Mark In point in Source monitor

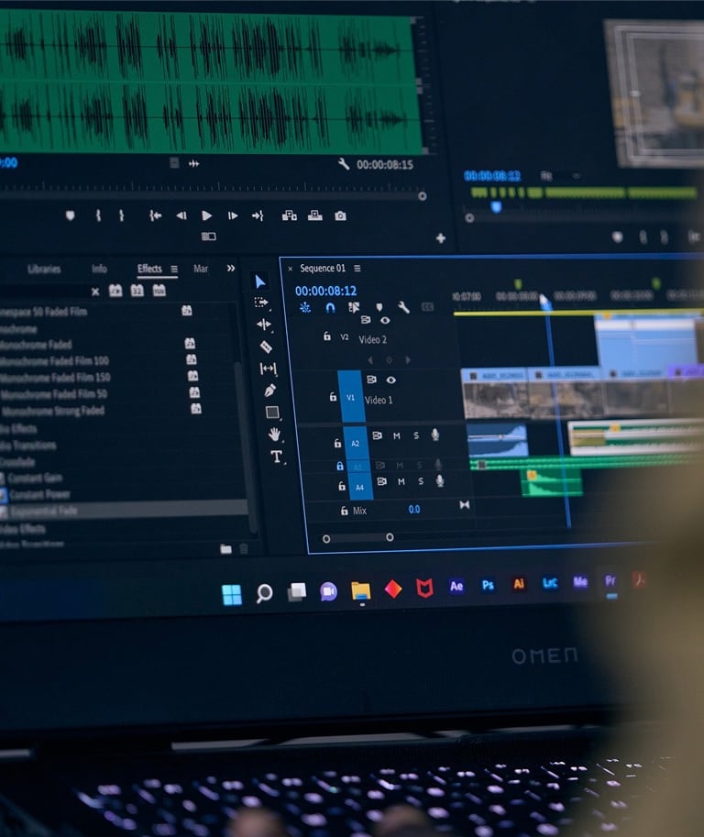click(x=98, y=215)
